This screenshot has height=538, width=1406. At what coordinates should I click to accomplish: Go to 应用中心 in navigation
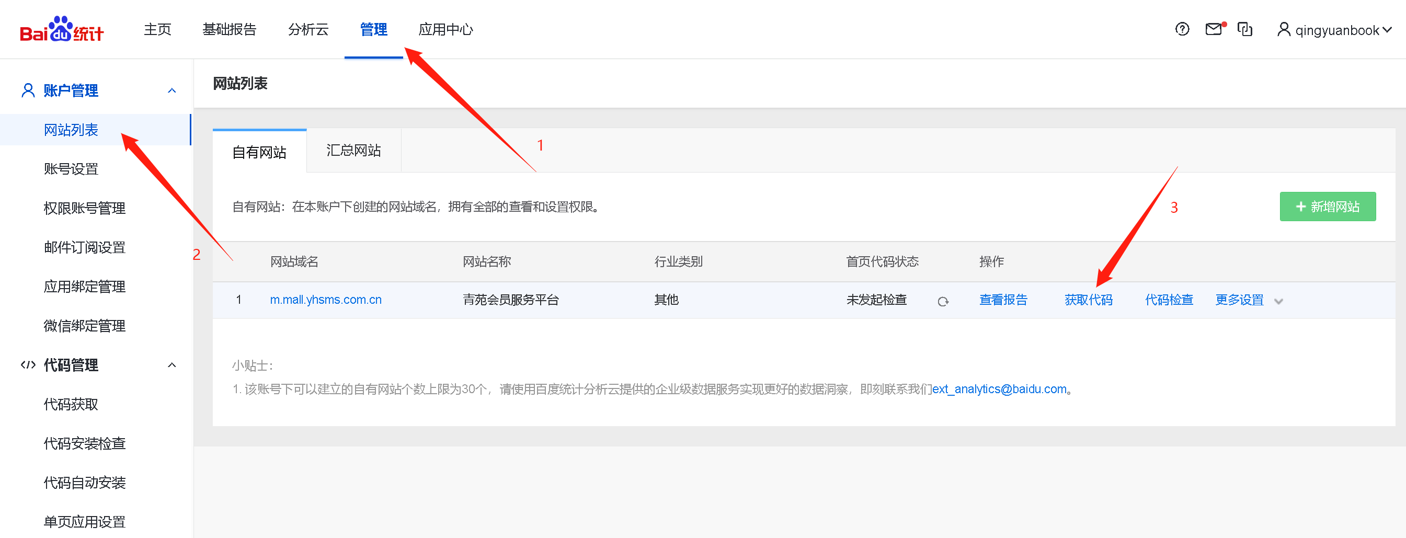click(445, 29)
